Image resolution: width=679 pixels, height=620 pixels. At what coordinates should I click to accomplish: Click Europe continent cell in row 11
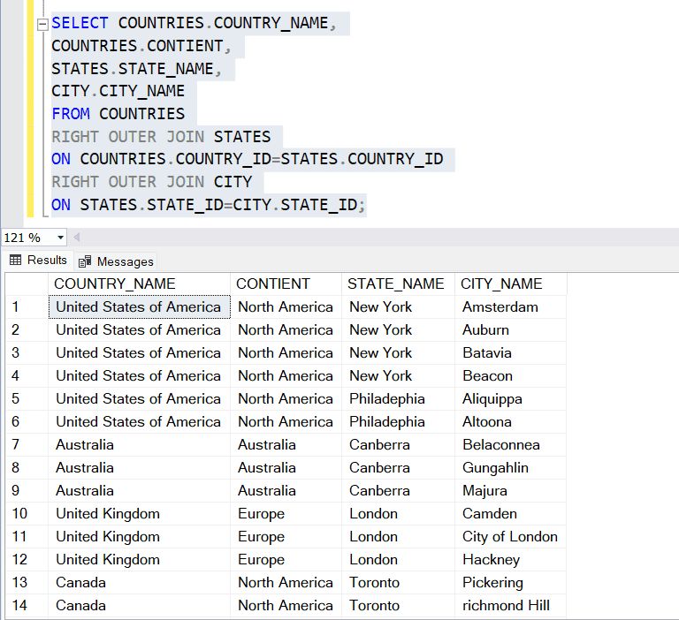(286, 536)
